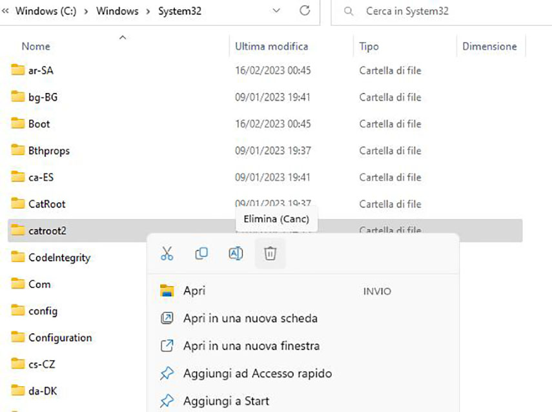552x412 pixels.
Task: Expand previous path locations chevron
Action: coord(5,11)
